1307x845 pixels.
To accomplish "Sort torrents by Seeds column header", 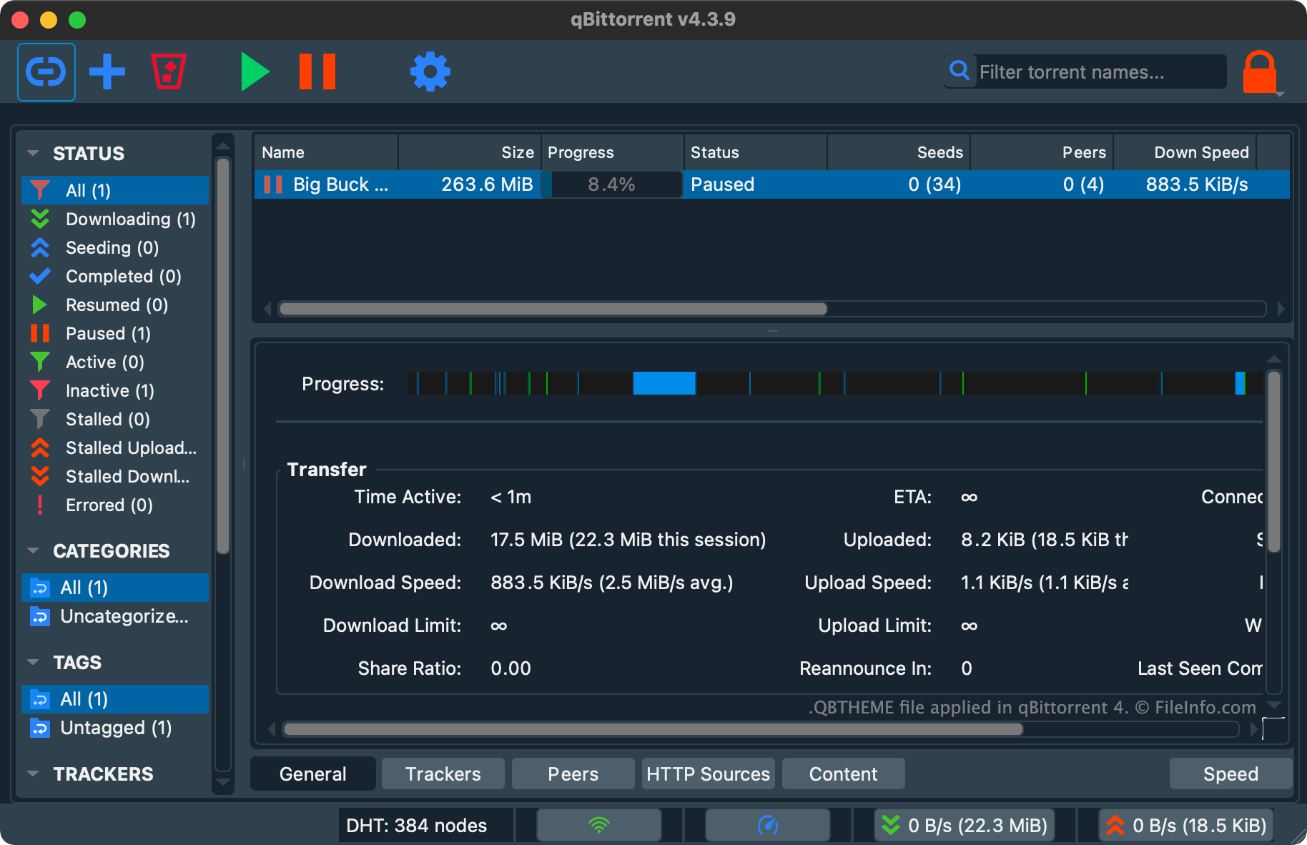I will 899,152.
